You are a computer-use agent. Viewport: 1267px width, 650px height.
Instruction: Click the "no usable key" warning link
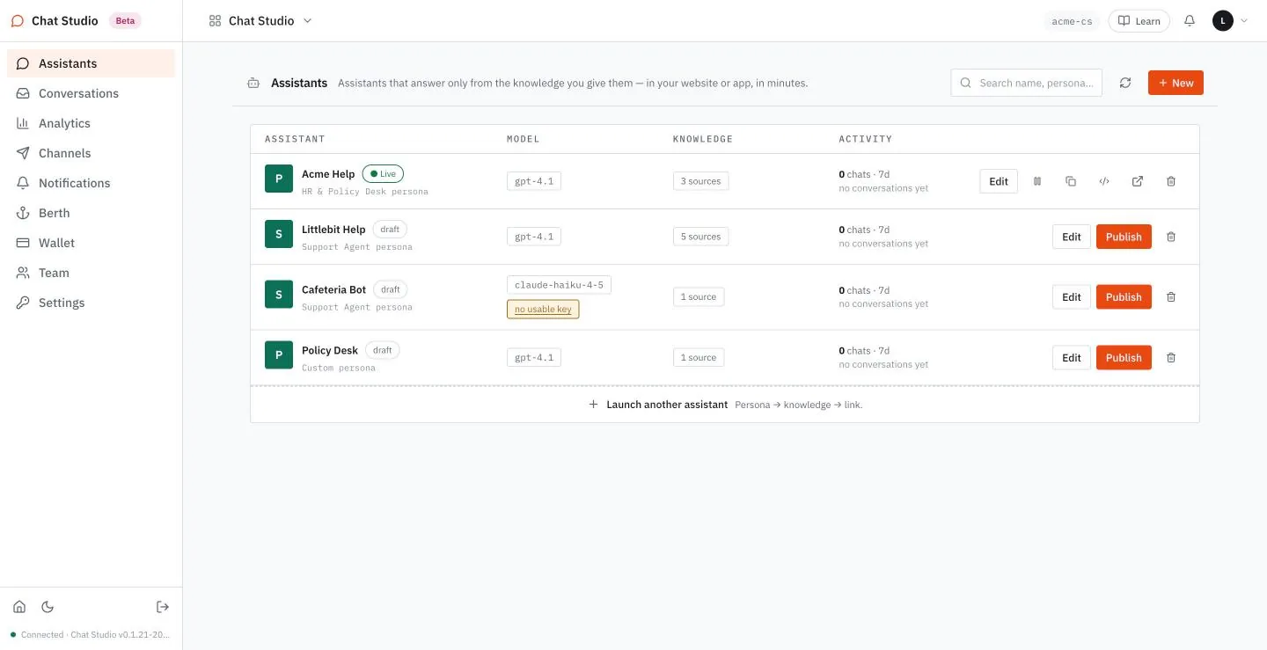pos(543,310)
